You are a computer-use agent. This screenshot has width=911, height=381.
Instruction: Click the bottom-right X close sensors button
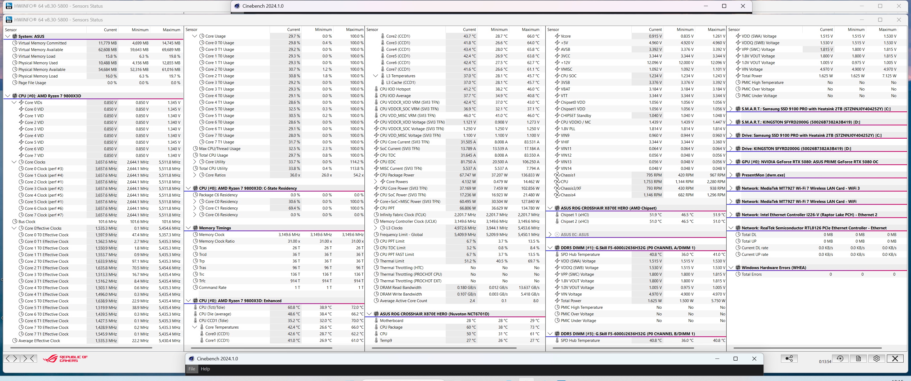coord(895,359)
